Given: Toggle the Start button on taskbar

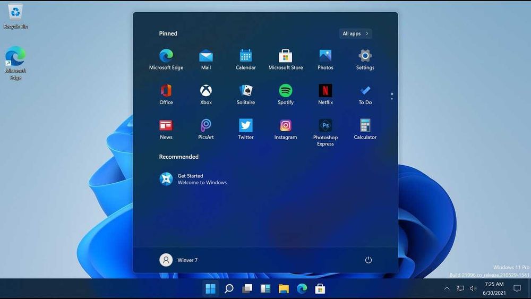Looking at the screenshot, I should 211,288.
